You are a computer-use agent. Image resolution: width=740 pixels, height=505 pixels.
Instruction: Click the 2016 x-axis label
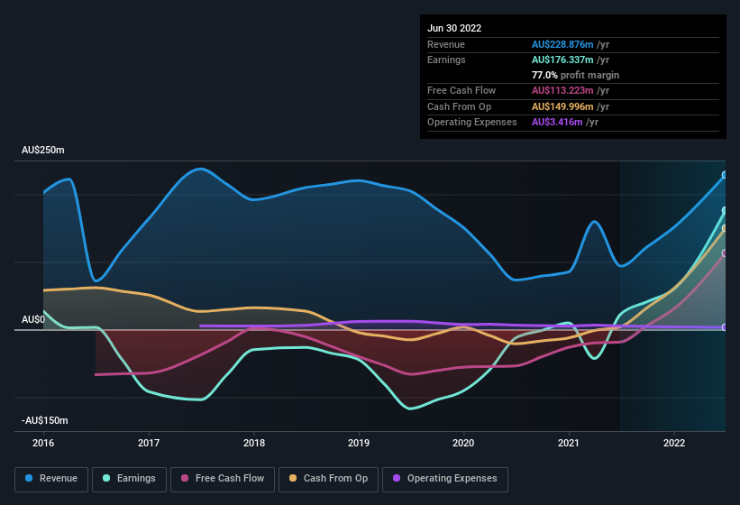tap(43, 443)
